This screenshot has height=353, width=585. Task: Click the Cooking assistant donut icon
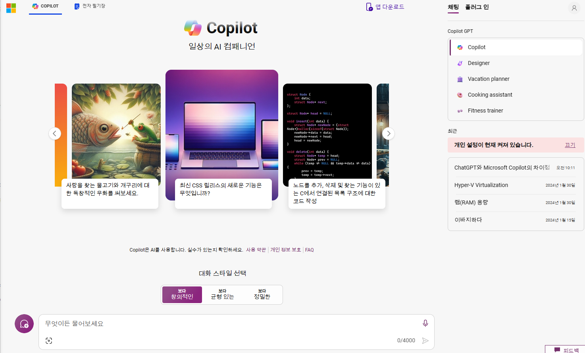(460, 95)
